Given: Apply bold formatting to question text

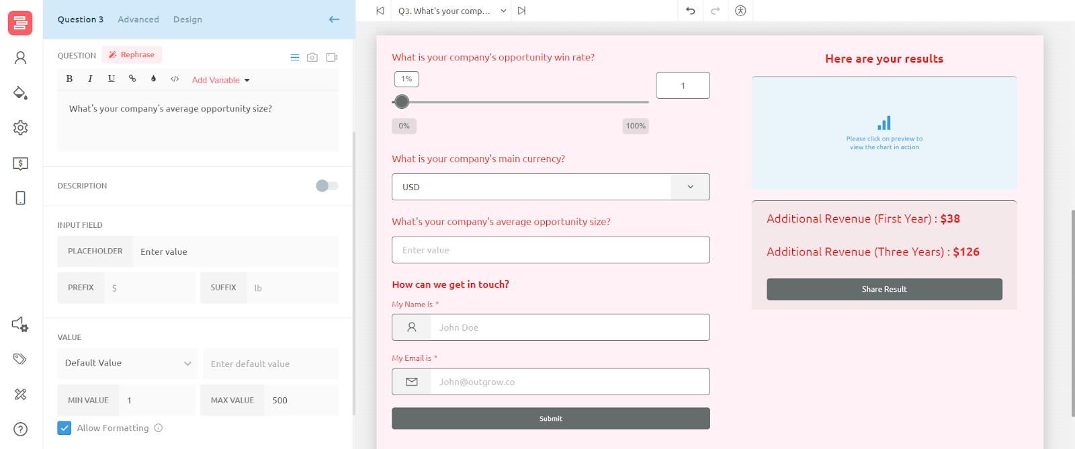Looking at the screenshot, I should (x=69, y=79).
